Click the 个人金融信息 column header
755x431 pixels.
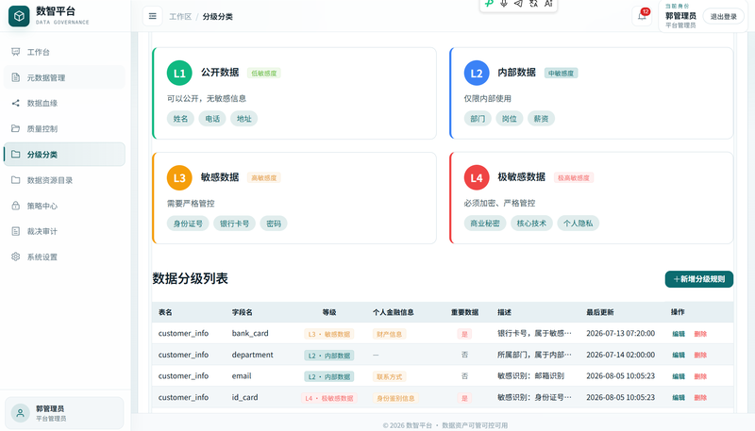394,313
